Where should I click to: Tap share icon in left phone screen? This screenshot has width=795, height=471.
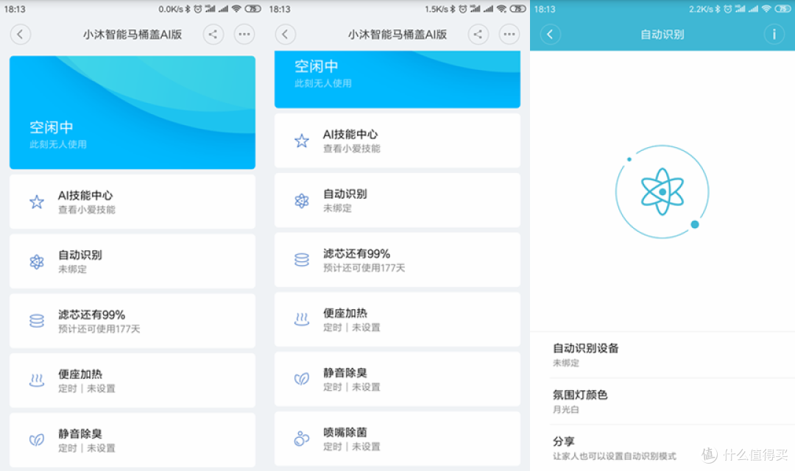pos(213,35)
